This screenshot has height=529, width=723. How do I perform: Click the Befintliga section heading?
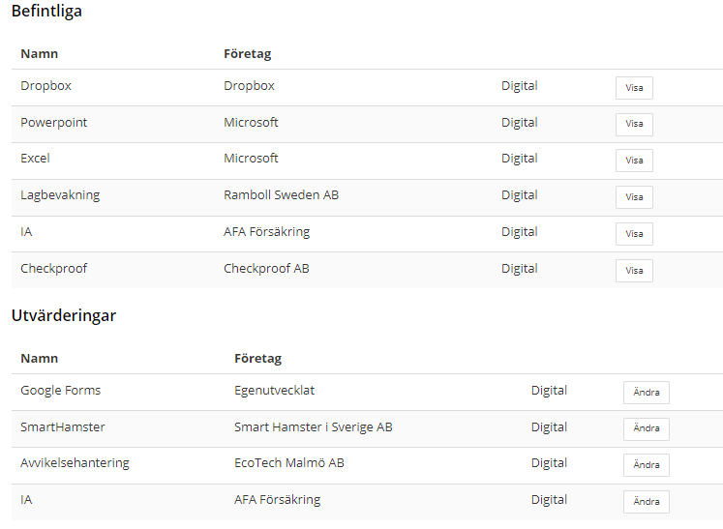point(46,11)
